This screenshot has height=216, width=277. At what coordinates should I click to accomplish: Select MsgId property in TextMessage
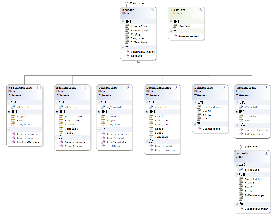click(x=111, y=120)
